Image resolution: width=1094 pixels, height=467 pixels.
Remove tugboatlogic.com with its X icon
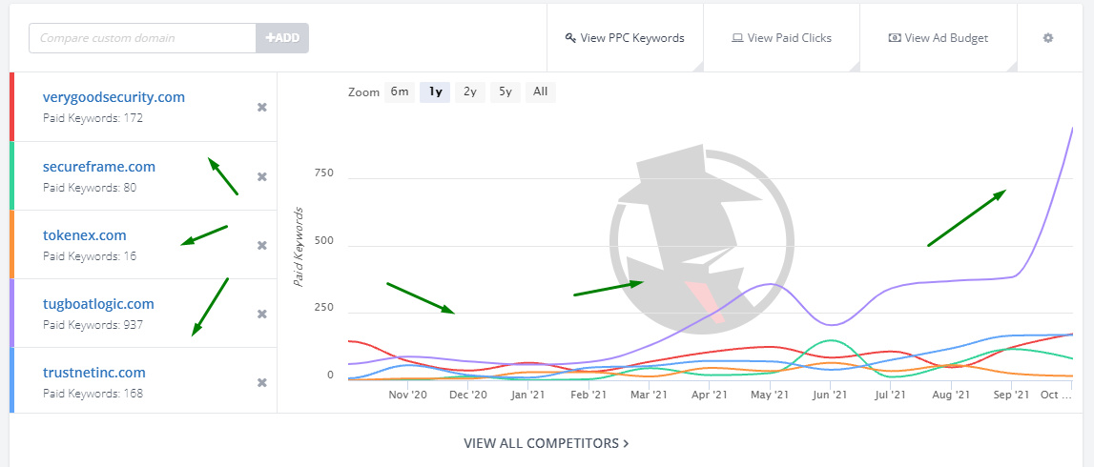(x=262, y=315)
